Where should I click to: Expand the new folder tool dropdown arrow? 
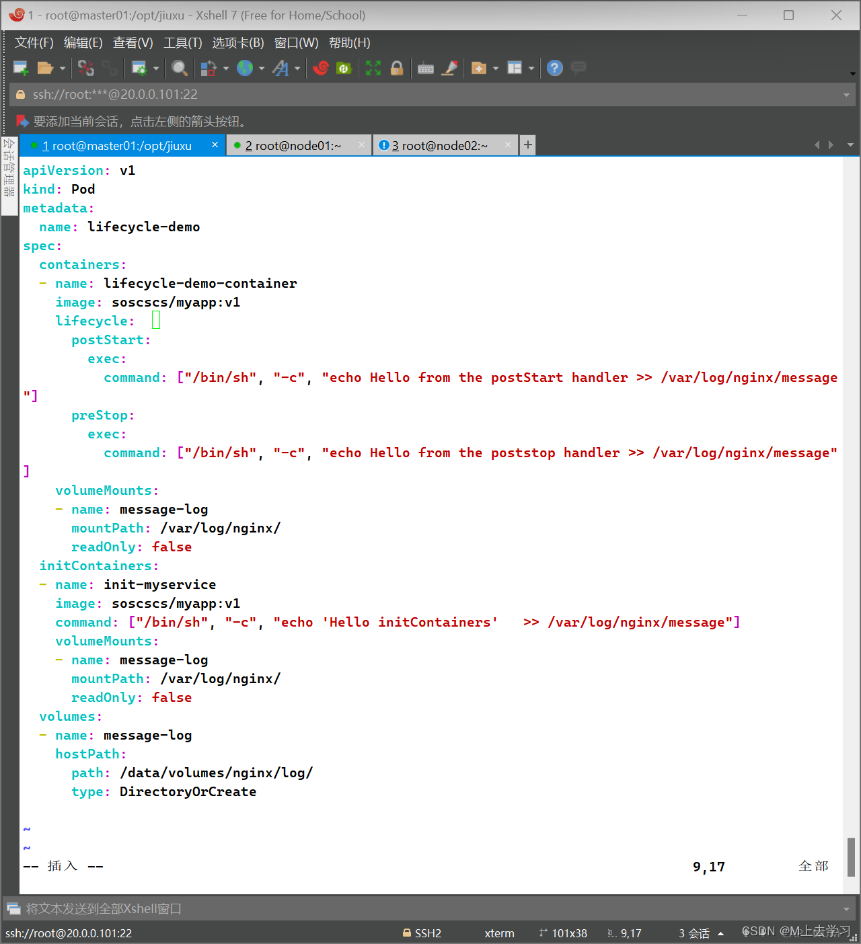tap(496, 69)
